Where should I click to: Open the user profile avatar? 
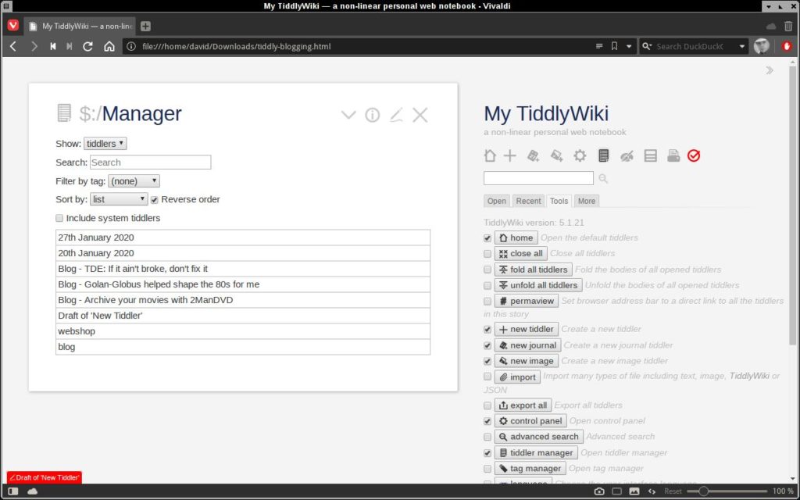tap(762, 46)
